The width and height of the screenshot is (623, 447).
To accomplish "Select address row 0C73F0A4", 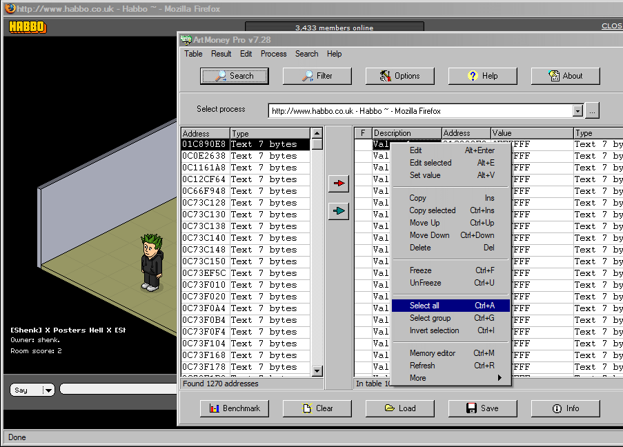I will (x=245, y=308).
